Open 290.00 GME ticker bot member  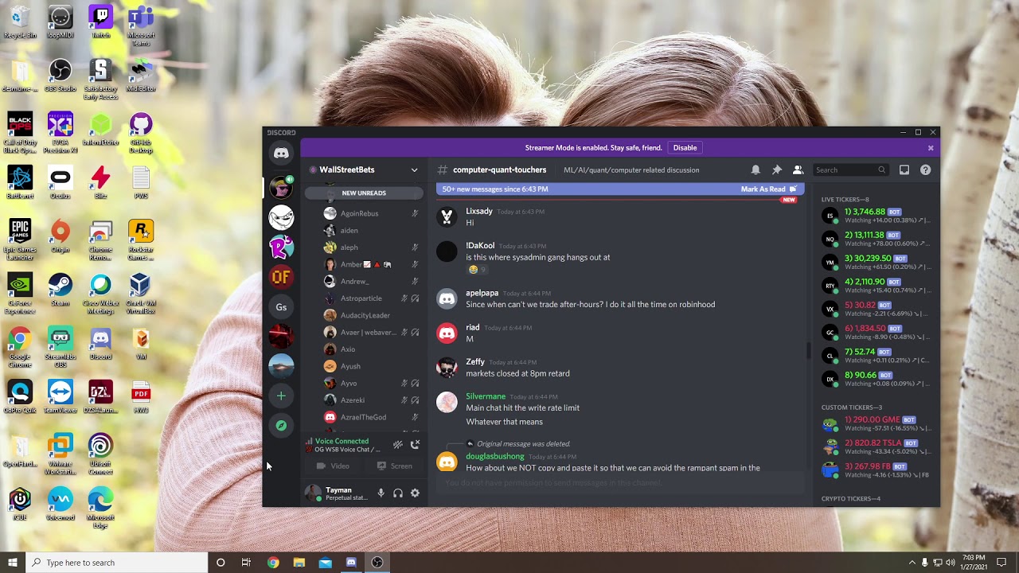point(877,423)
